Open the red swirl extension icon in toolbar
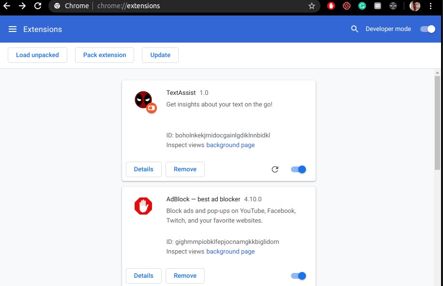 [x=347, y=6]
